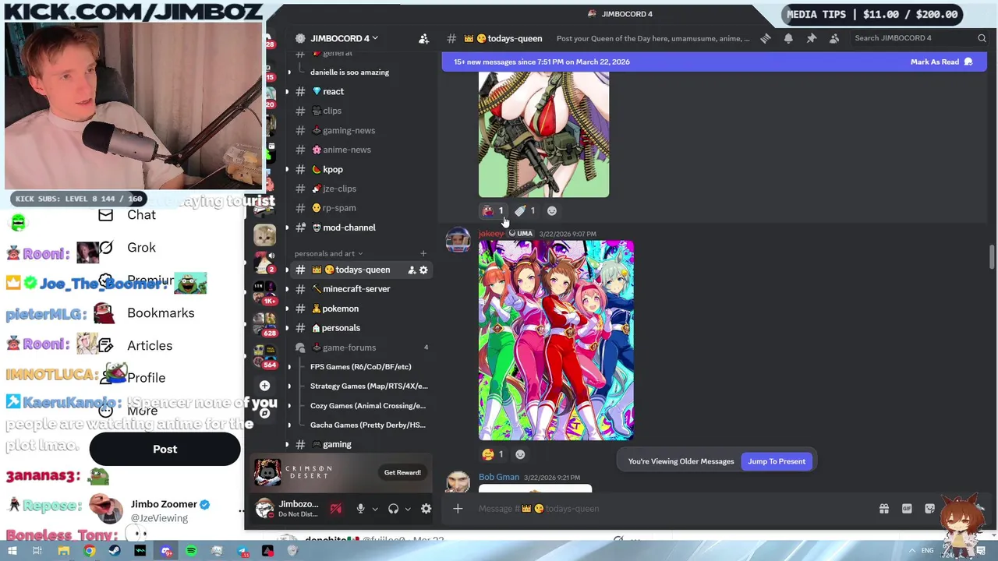Click the invite people icon by server name
The width and height of the screenshot is (998, 561).
(423, 38)
